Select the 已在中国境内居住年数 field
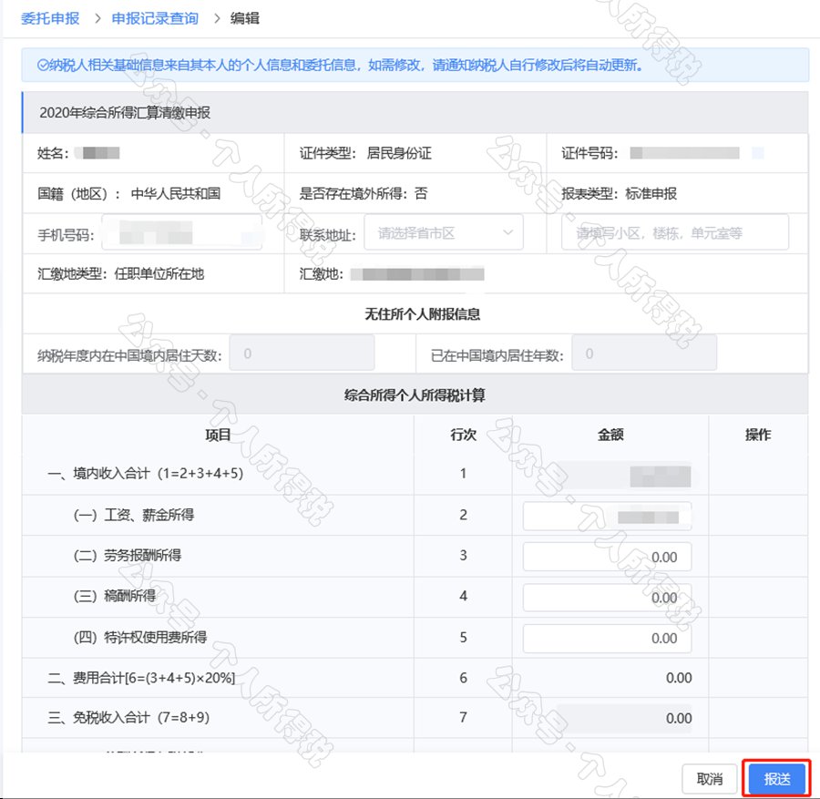Image resolution: width=820 pixels, height=799 pixels. pyautogui.click(x=643, y=353)
